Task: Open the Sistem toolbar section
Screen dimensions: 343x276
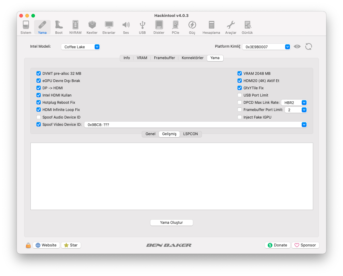Action: pos(26,27)
